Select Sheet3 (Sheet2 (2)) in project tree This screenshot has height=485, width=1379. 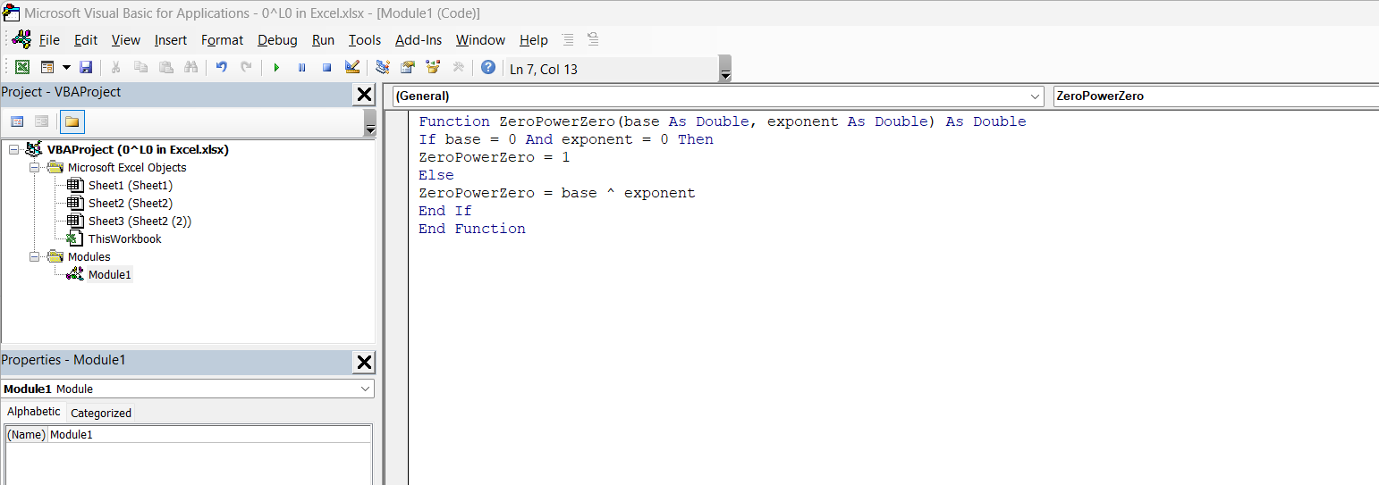click(x=140, y=222)
